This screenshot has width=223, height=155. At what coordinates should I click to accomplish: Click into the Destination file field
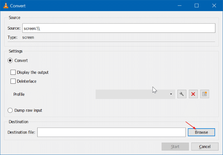pos(111,132)
